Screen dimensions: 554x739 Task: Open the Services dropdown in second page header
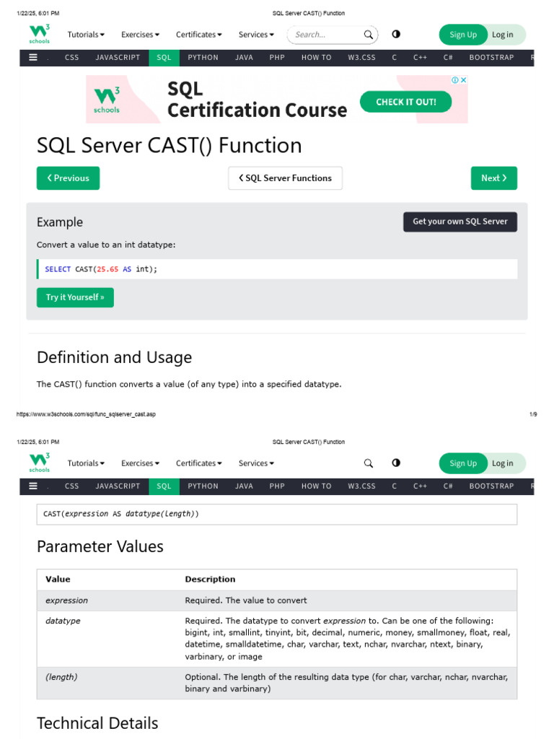256,463
